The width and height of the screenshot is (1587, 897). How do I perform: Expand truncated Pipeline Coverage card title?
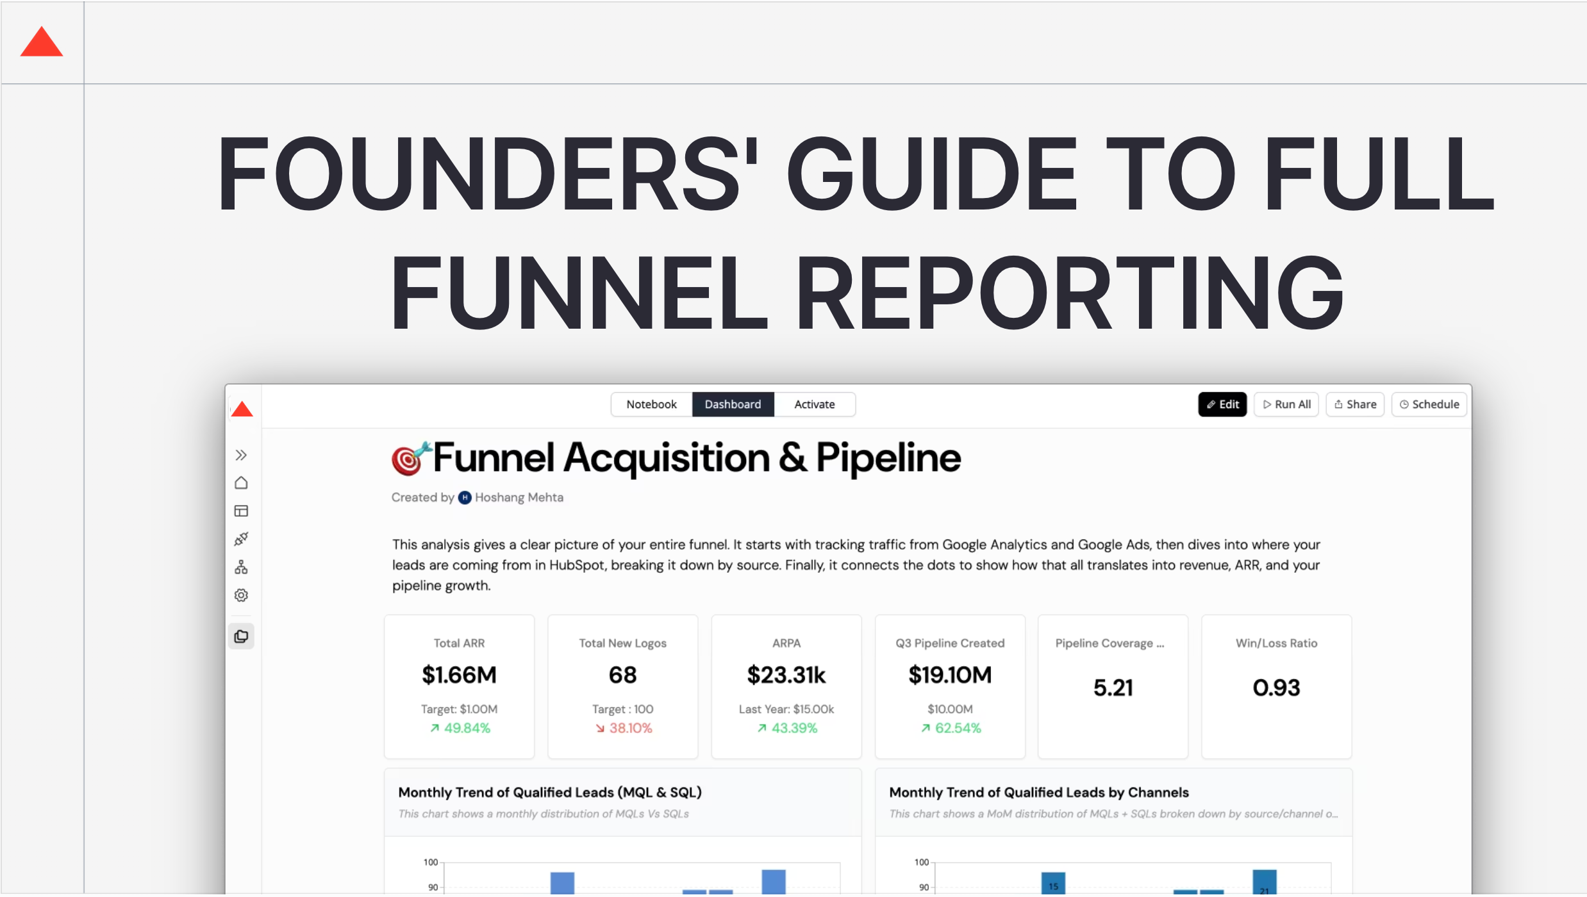(1109, 643)
